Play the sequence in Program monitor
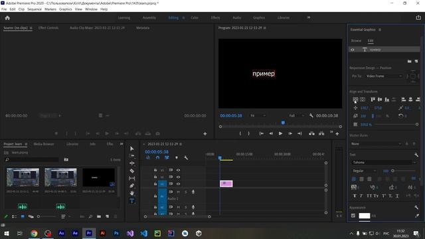 pos(280,133)
